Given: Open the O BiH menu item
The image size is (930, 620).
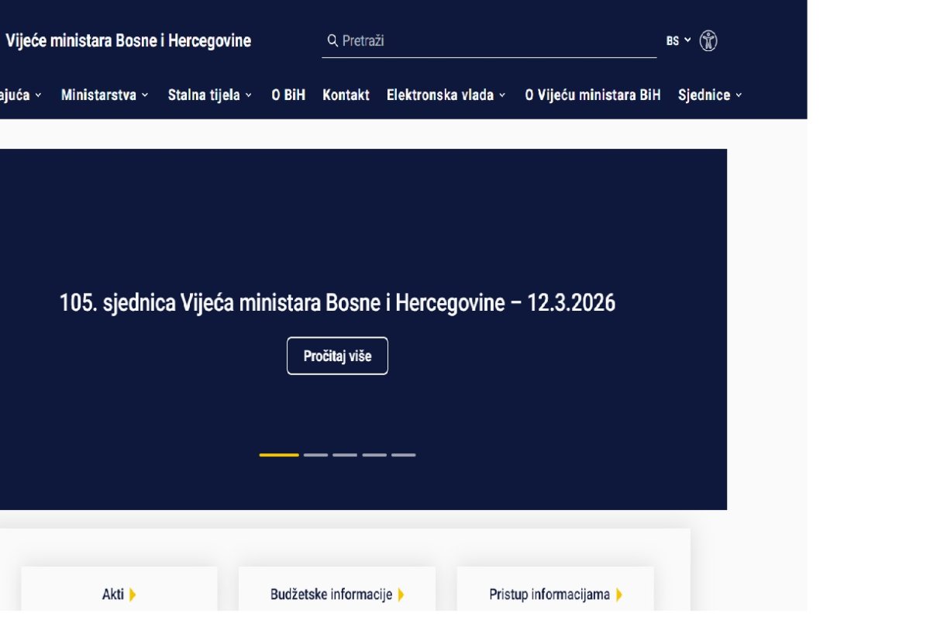Looking at the screenshot, I should point(288,95).
